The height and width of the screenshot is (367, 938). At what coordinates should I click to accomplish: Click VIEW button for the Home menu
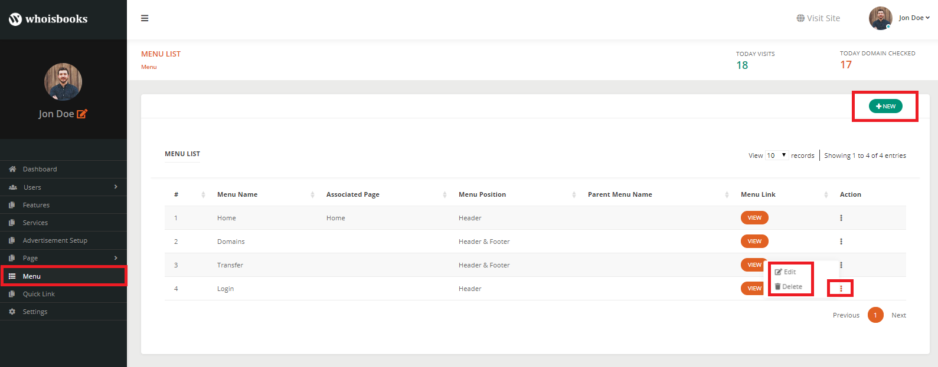click(754, 218)
